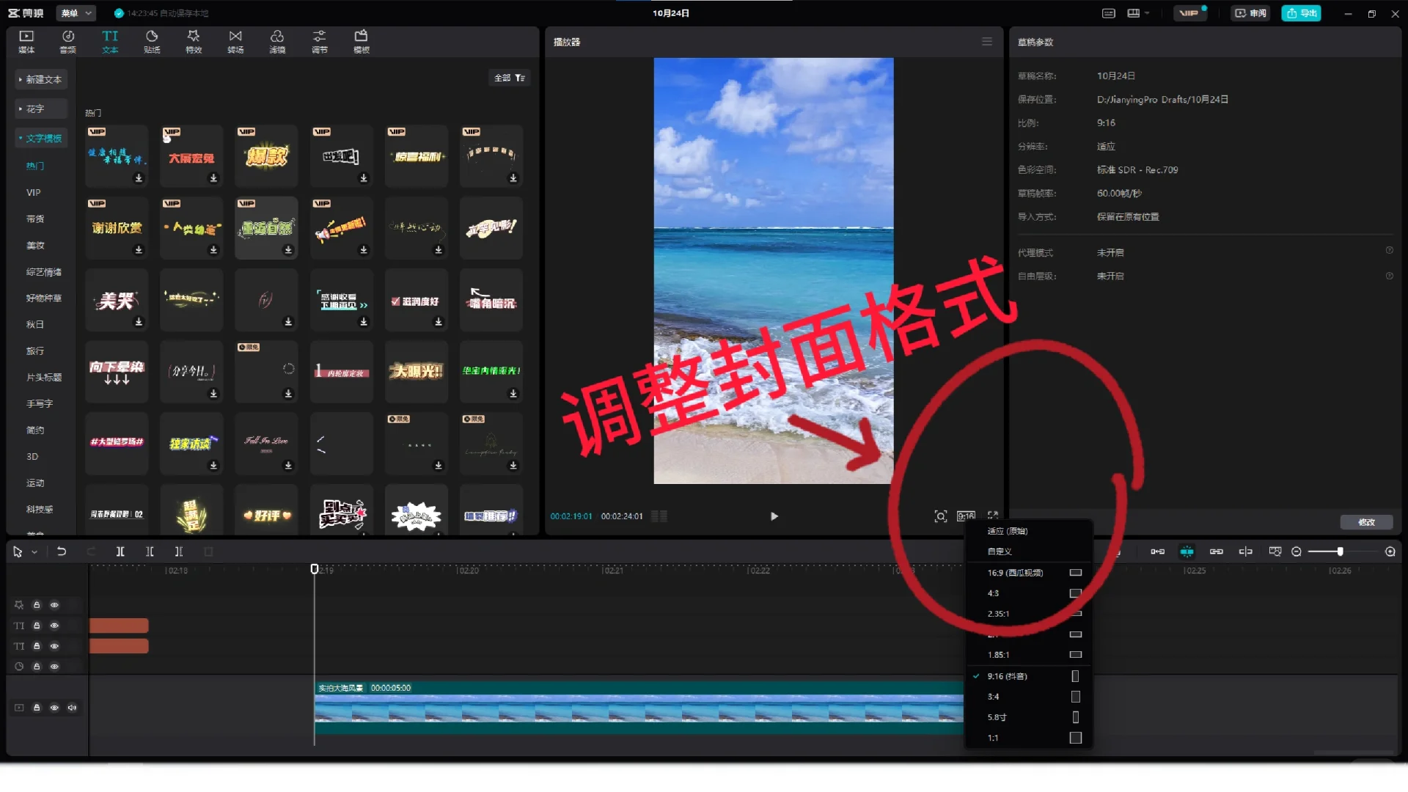Click the zoom-out magnifier on timeline
The height and width of the screenshot is (792, 1408).
[x=1297, y=551]
